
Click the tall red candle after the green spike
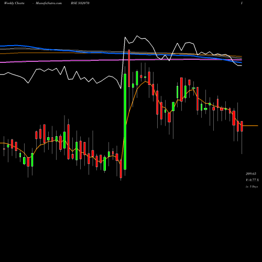(x=129, y=68)
